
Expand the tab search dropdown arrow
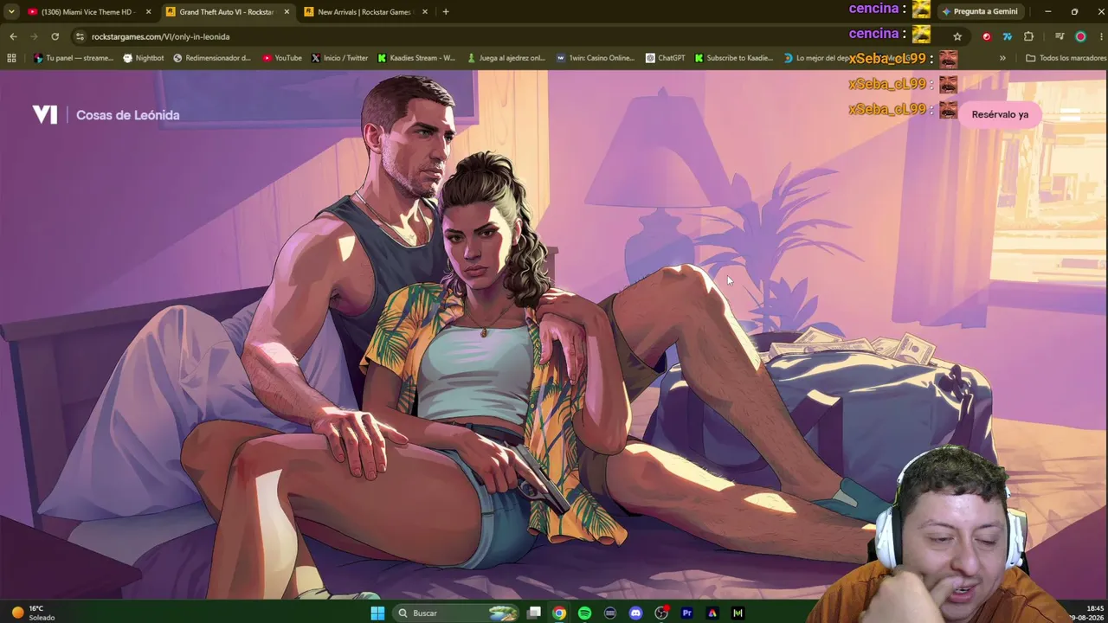click(11, 12)
